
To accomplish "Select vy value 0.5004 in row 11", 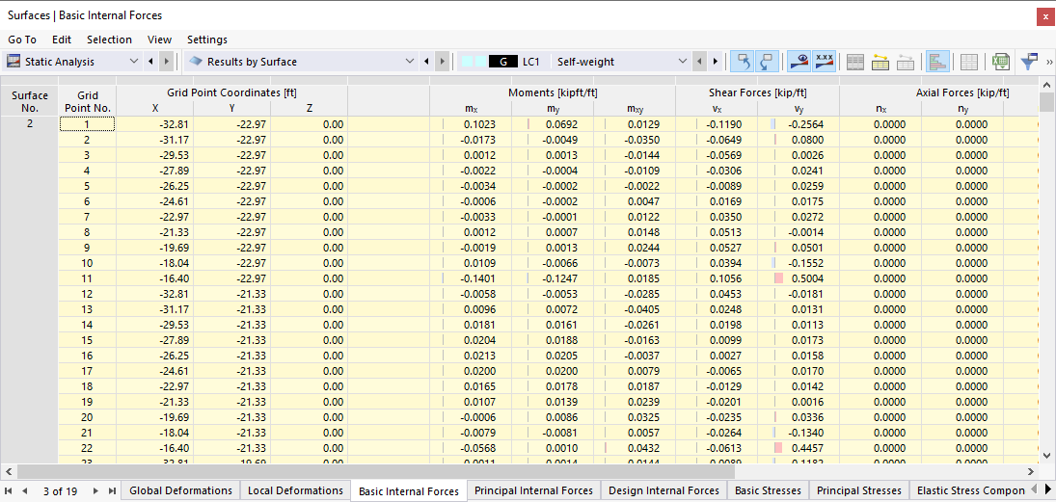I will 799,277.
